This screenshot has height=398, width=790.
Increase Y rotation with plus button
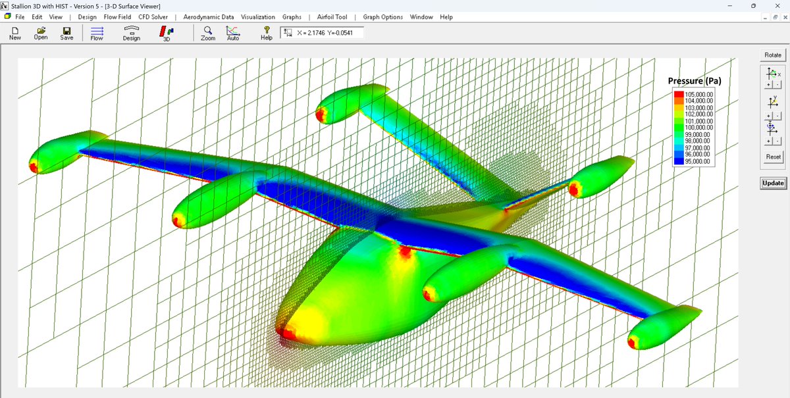pyautogui.click(x=768, y=116)
